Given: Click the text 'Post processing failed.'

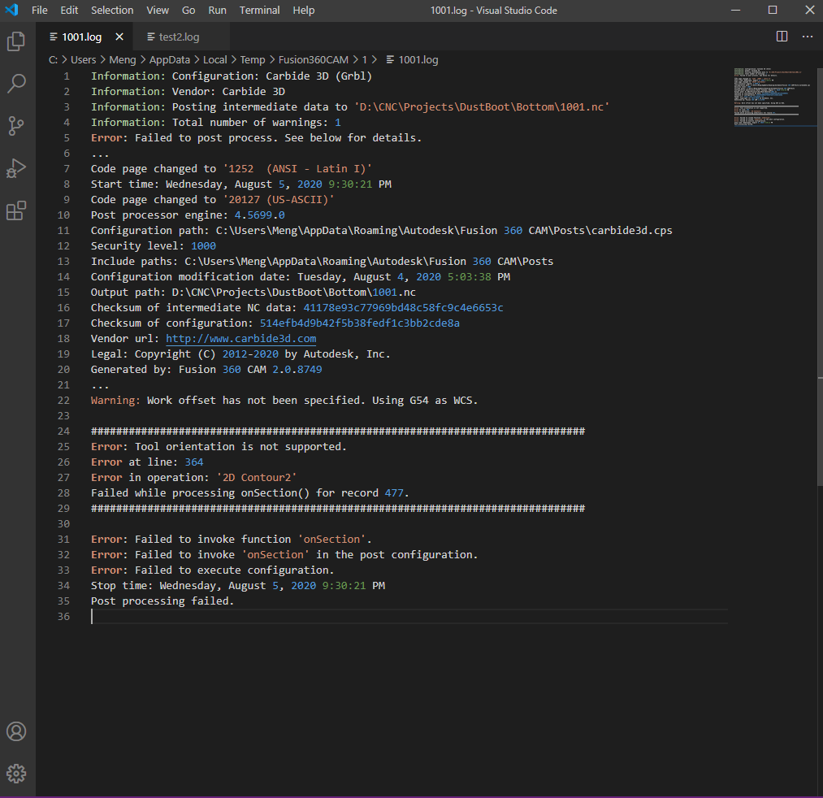Looking at the screenshot, I should 162,601.
